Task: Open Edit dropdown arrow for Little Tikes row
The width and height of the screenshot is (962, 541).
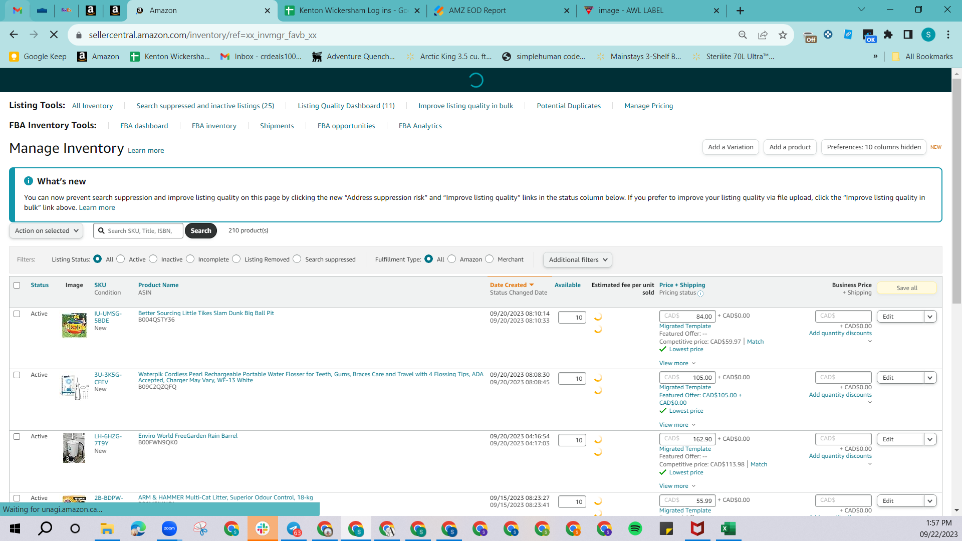Action: pyautogui.click(x=930, y=317)
